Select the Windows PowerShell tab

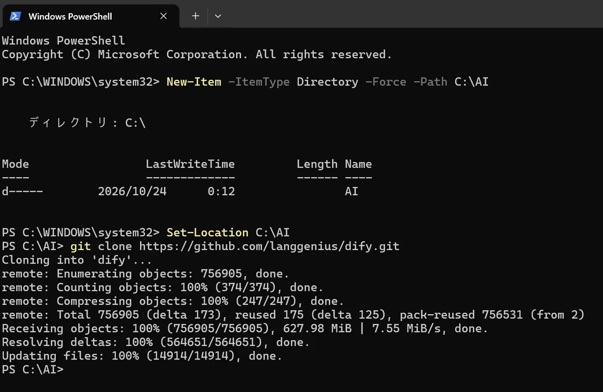91,16
